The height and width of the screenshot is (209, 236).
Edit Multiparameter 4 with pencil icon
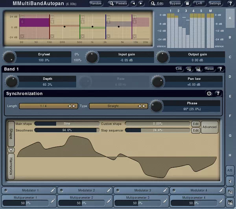pyautogui.click(x=221, y=201)
